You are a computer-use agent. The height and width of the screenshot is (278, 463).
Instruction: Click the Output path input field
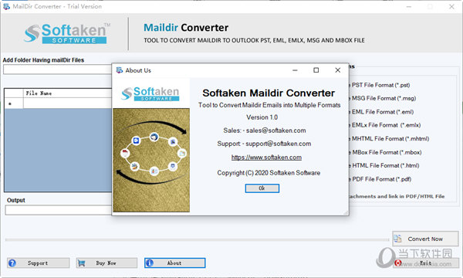[x=58, y=210]
